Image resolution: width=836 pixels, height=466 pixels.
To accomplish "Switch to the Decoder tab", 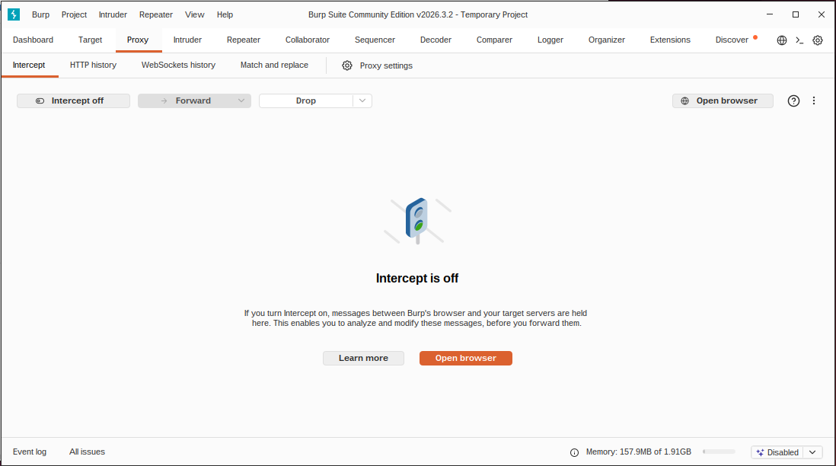I will (436, 40).
